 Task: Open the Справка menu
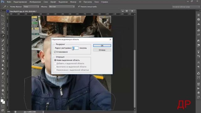105,2
